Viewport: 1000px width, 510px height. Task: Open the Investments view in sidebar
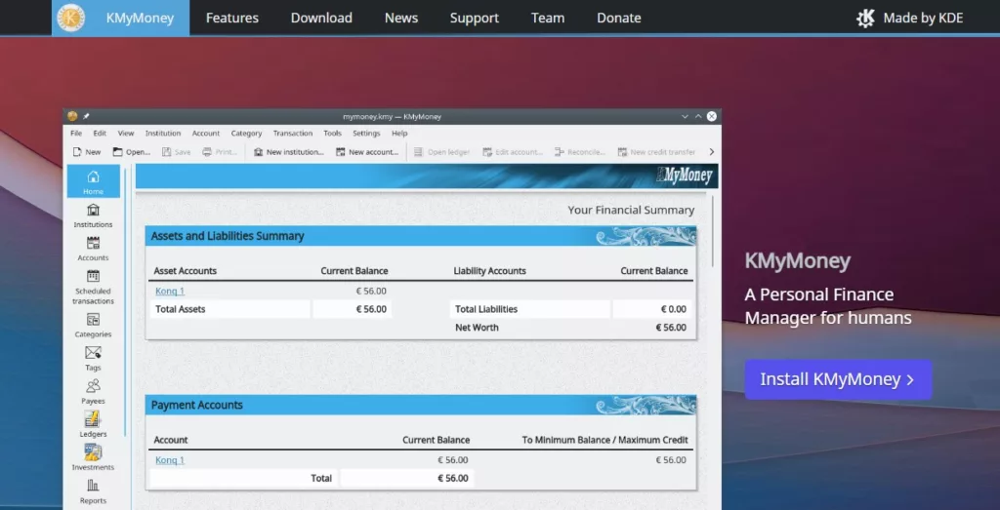[93, 457]
